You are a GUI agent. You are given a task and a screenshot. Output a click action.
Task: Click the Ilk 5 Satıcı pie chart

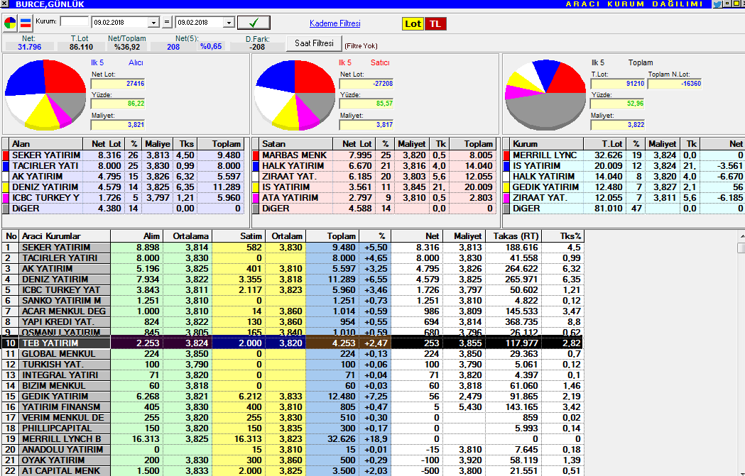pyautogui.click(x=295, y=94)
